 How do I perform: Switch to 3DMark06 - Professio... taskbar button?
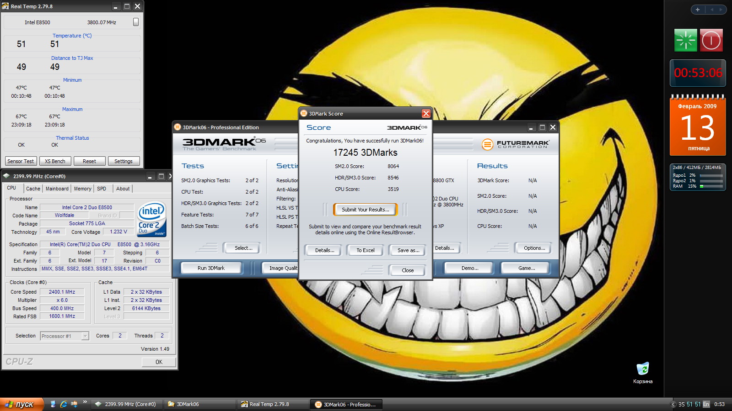pyautogui.click(x=346, y=404)
